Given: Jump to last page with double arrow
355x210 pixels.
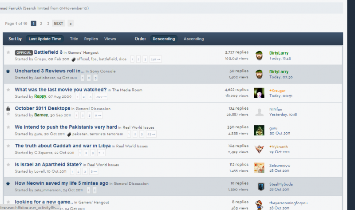Looking at the screenshot, I should 71,24.
